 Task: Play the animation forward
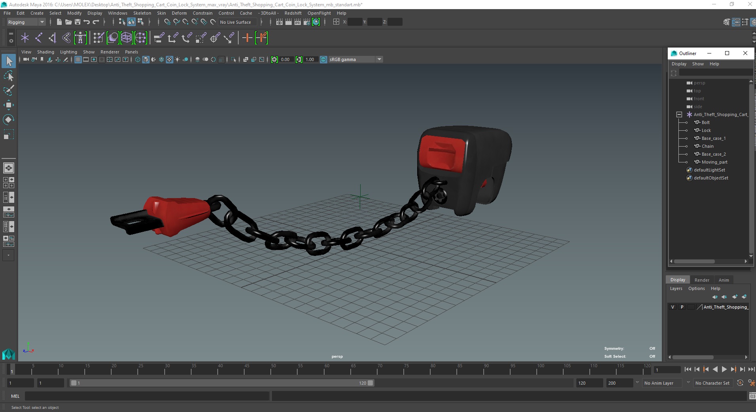coord(724,369)
